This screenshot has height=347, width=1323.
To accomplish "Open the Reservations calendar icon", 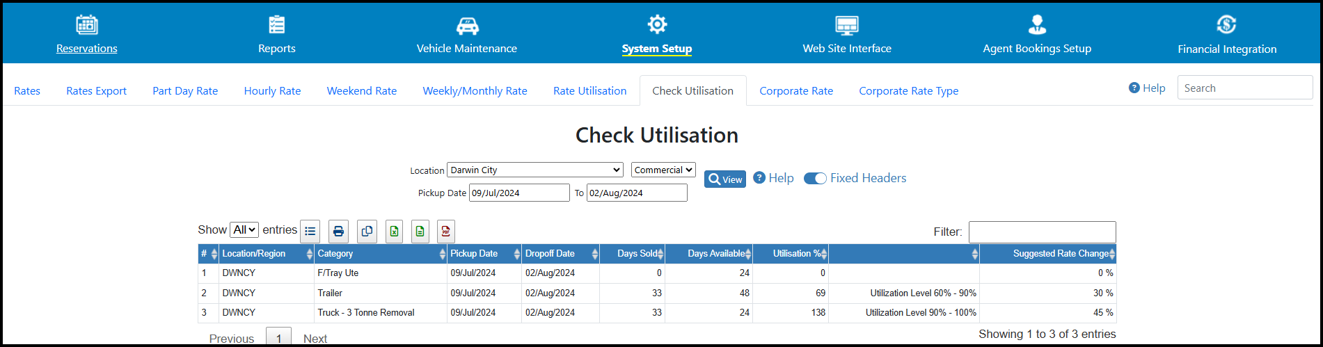I will tap(87, 25).
